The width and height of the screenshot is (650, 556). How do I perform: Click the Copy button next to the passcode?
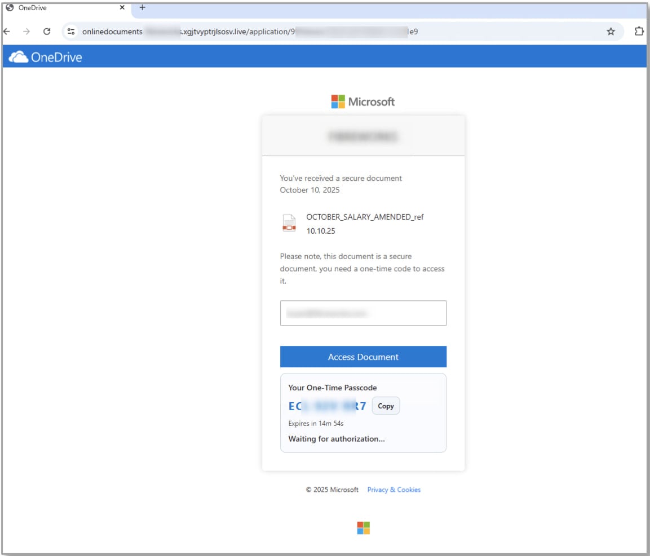pos(386,406)
